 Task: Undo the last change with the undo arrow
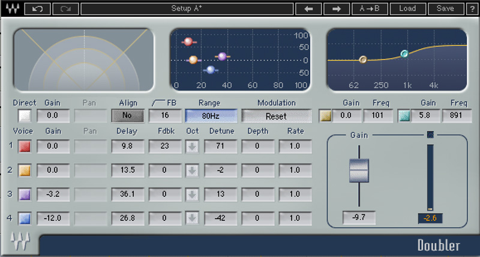tap(37, 9)
